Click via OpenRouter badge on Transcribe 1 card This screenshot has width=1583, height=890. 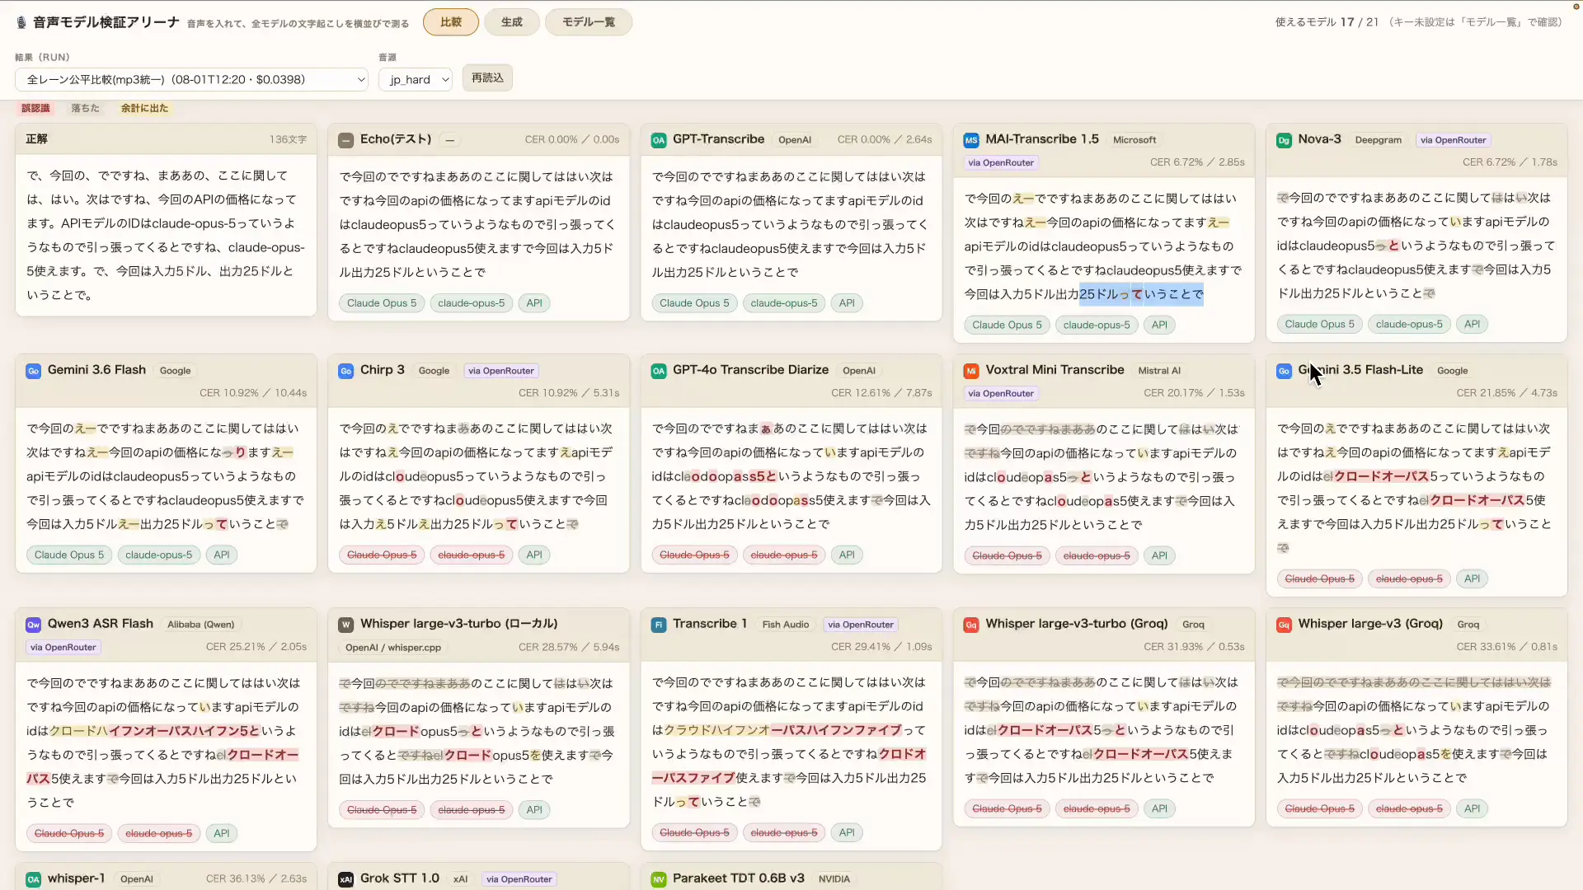click(861, 625)
